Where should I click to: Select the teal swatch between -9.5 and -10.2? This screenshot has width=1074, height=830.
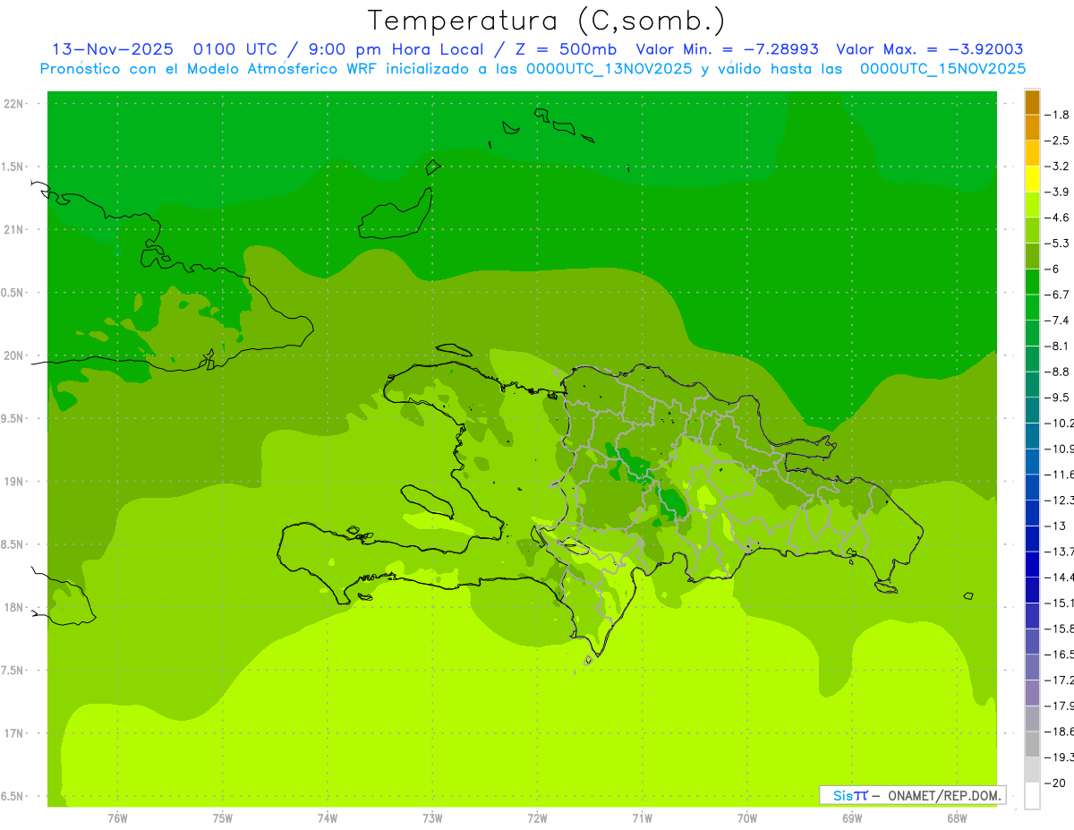tap(1032, 411)
